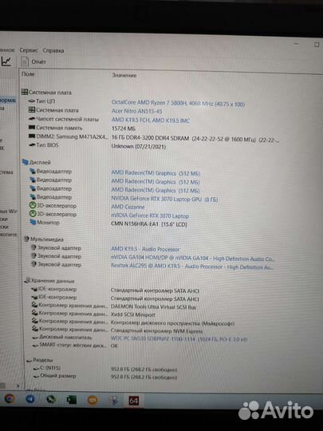Click the Тип ЦП row icon
Screen dimensions: 323x431
point(32,101)
